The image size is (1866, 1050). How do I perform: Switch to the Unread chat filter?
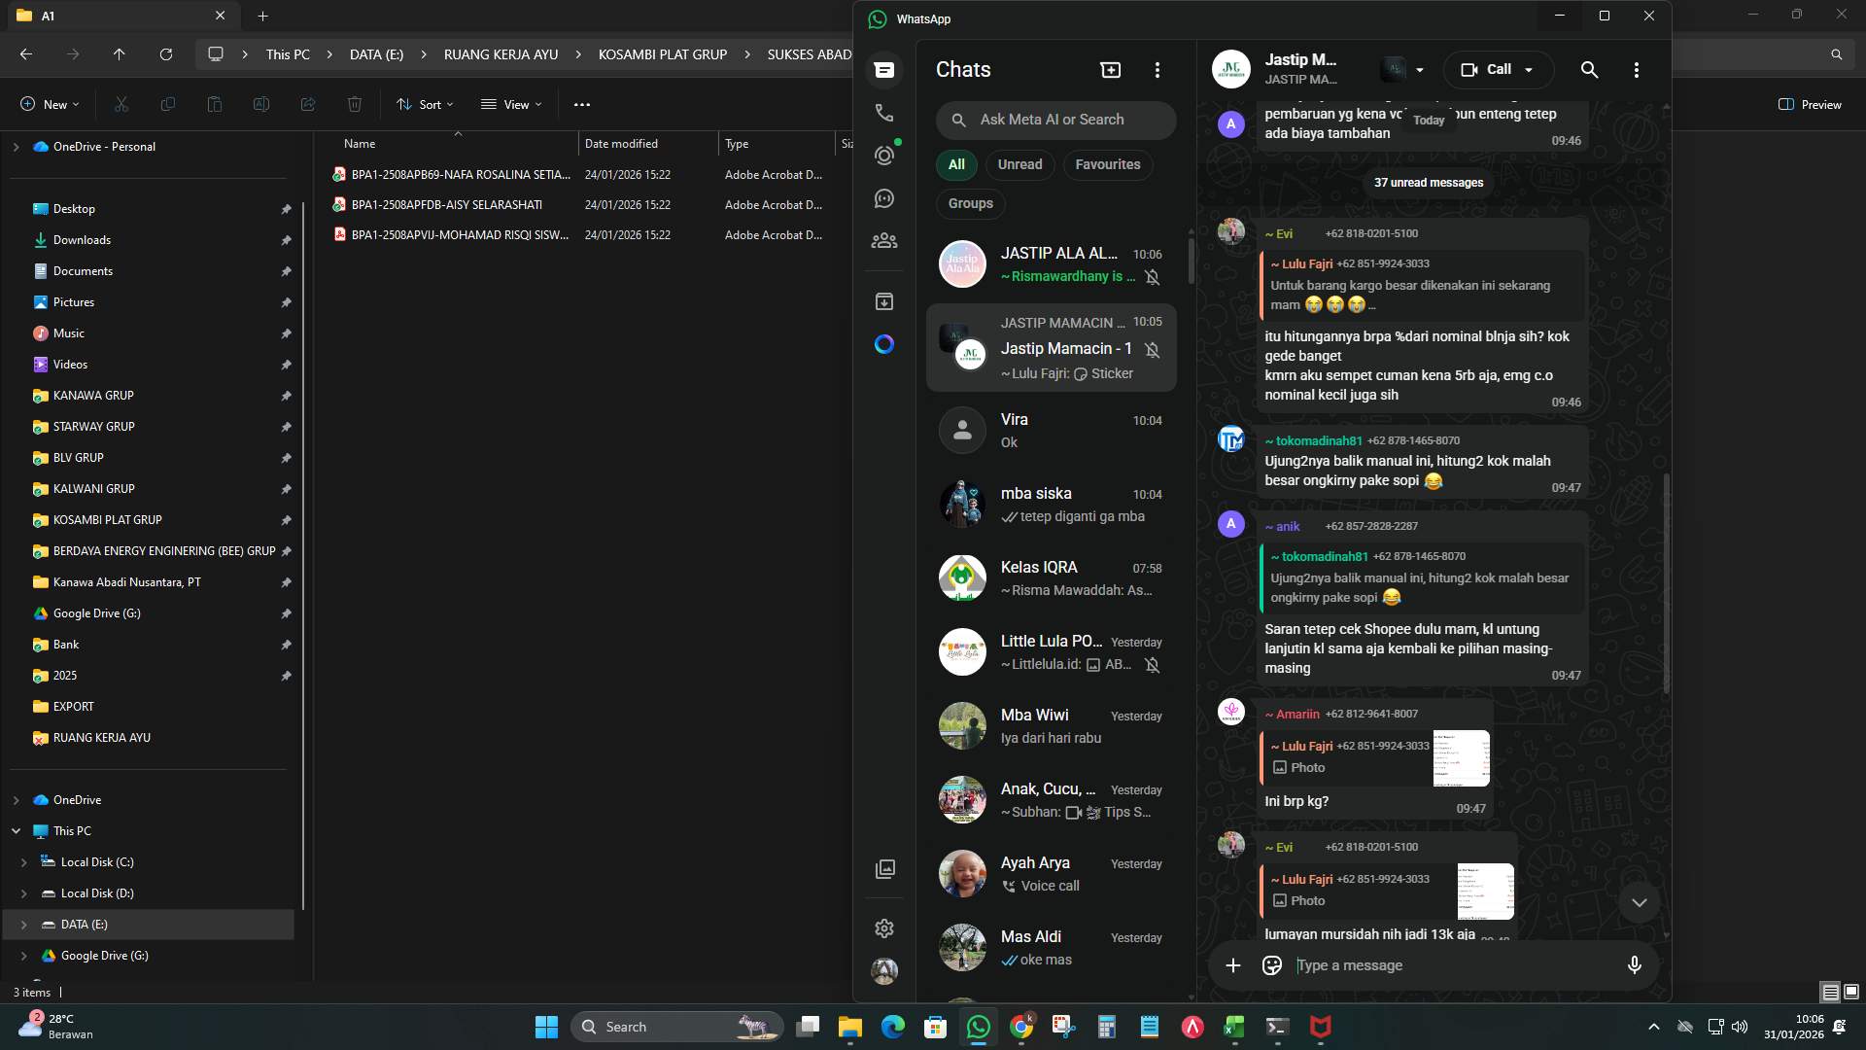tap(1019, 164)
